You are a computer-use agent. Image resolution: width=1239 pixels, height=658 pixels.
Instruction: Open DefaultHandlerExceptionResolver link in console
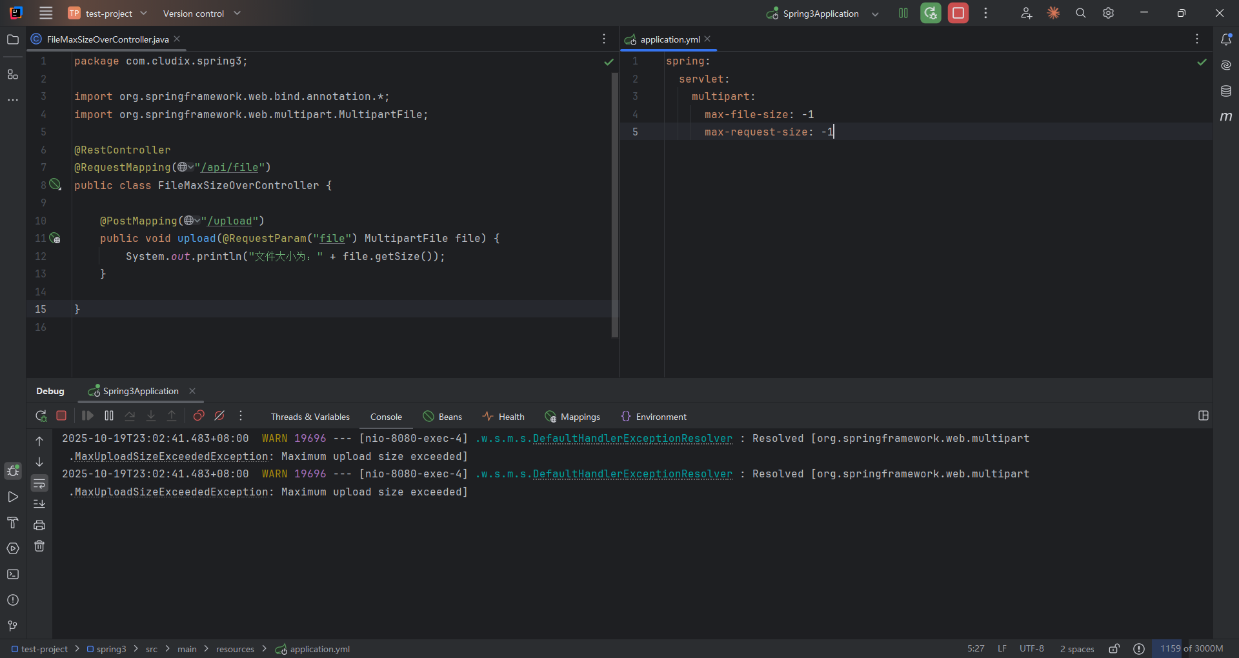(632, 439)
